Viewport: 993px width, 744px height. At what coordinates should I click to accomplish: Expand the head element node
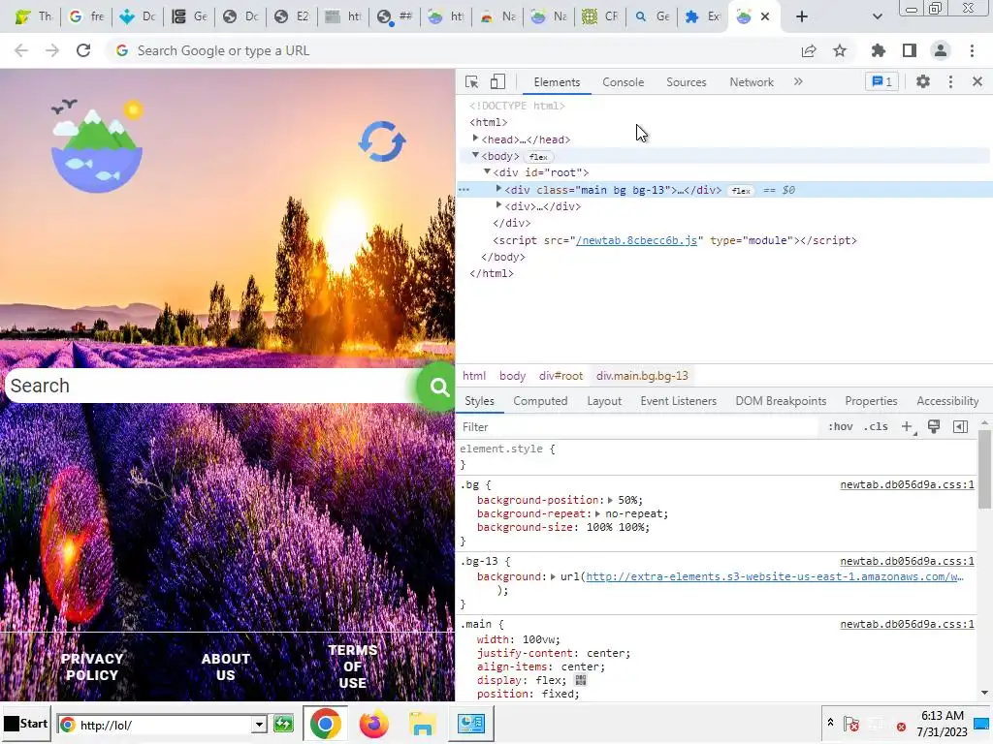coord(475,139)
